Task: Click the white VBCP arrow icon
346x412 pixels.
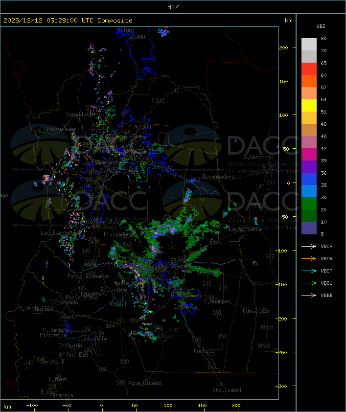Action: point(309,246)
